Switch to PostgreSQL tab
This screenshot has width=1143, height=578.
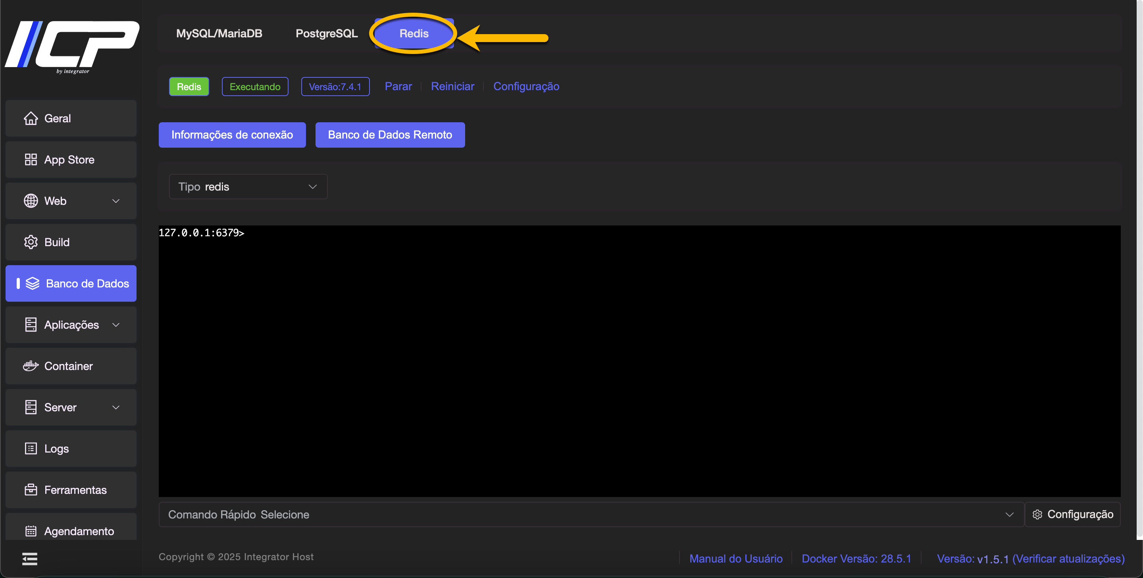[327, 33]
